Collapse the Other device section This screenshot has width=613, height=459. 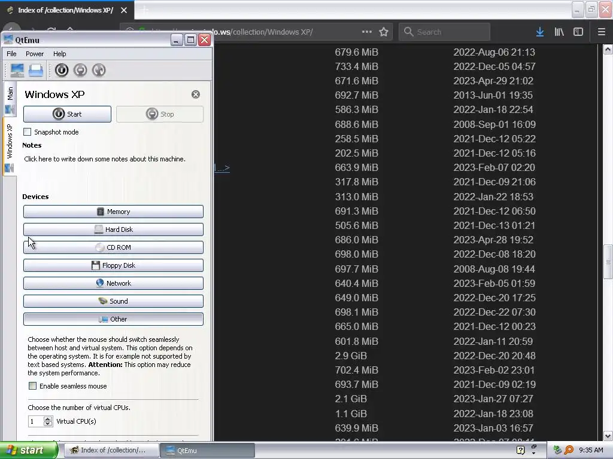tap(113, 319)
